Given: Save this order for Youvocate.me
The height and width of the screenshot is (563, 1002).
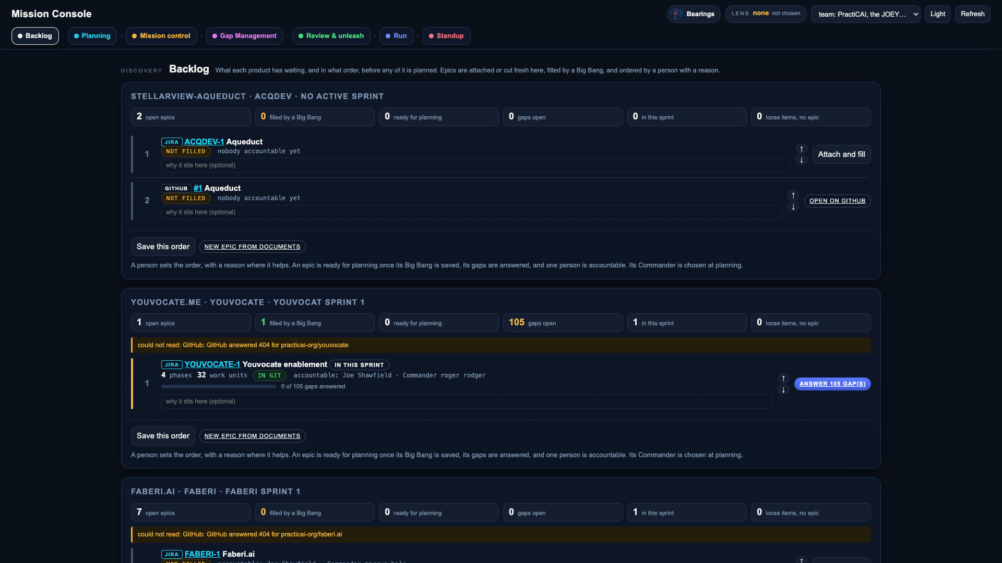Looking at the screenshot, I should [163, 436].
